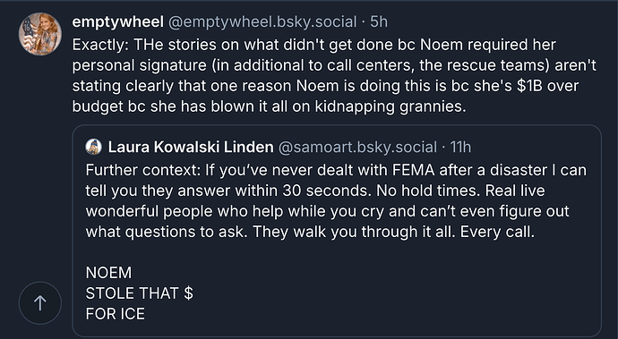Screen dimensions: 618x339
Task: Click the 'Every call.' closing sentence
Action: click(x=497, y=232)
